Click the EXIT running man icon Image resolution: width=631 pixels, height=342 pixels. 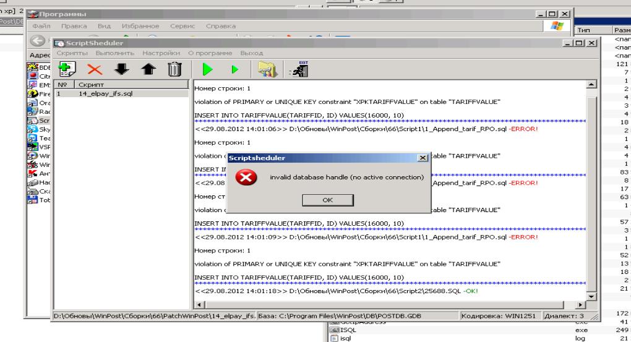(299, 69)
